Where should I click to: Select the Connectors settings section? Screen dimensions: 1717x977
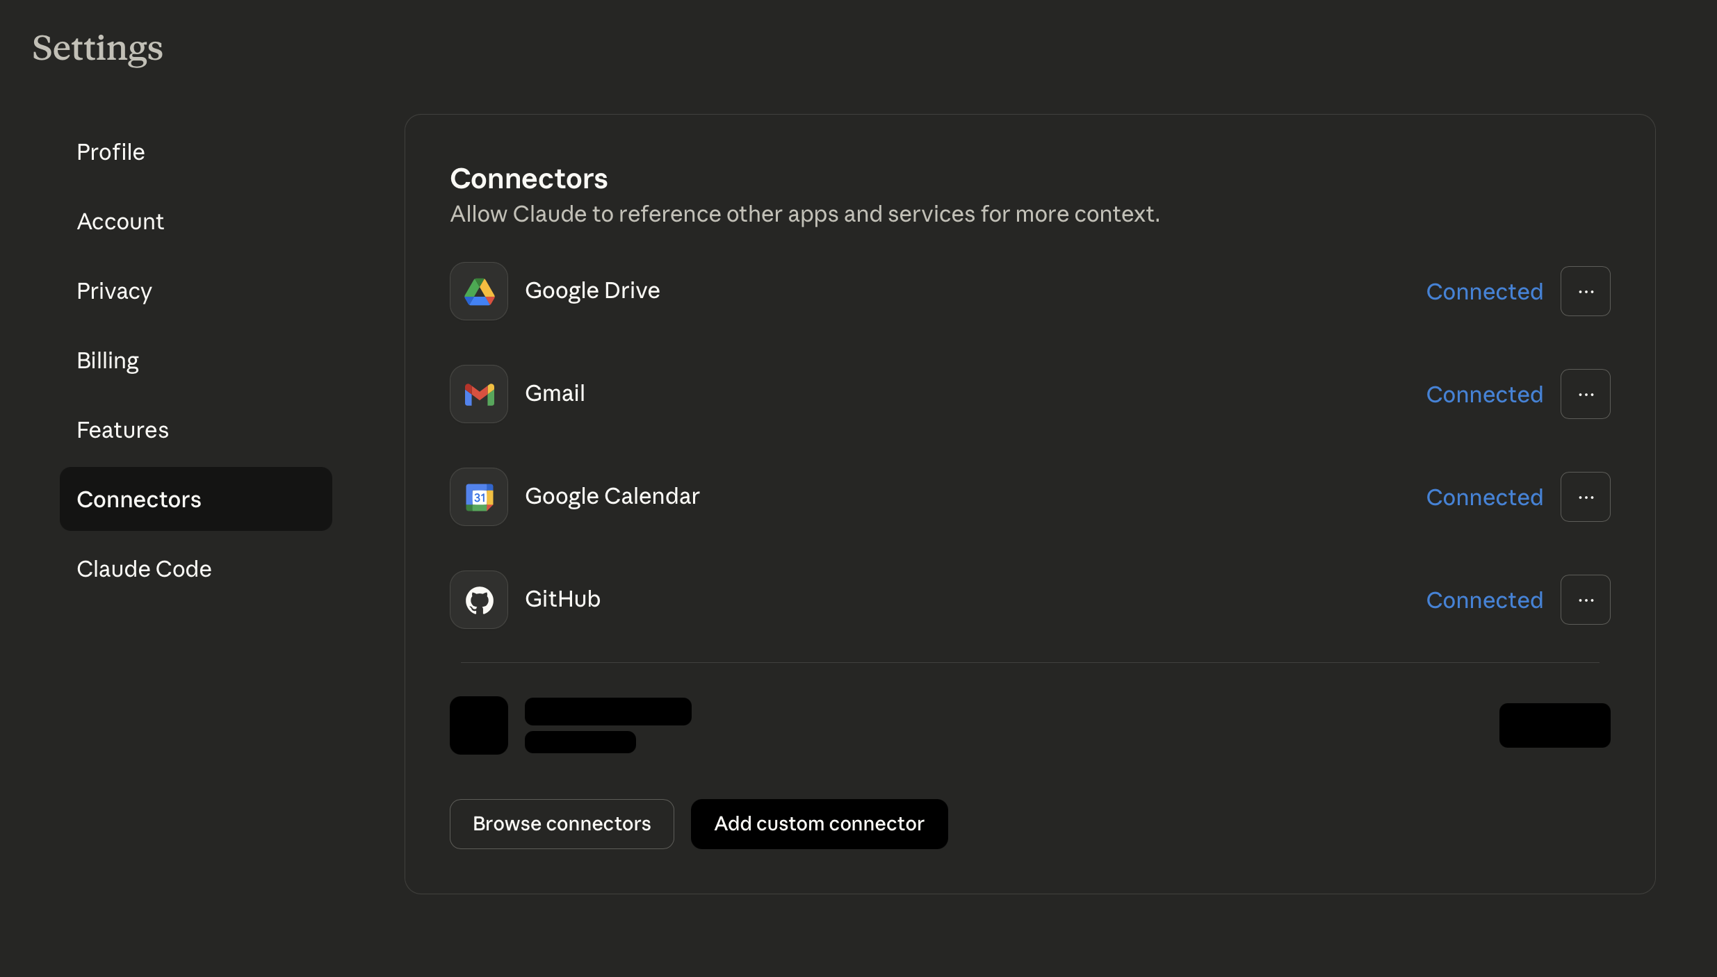139,499
